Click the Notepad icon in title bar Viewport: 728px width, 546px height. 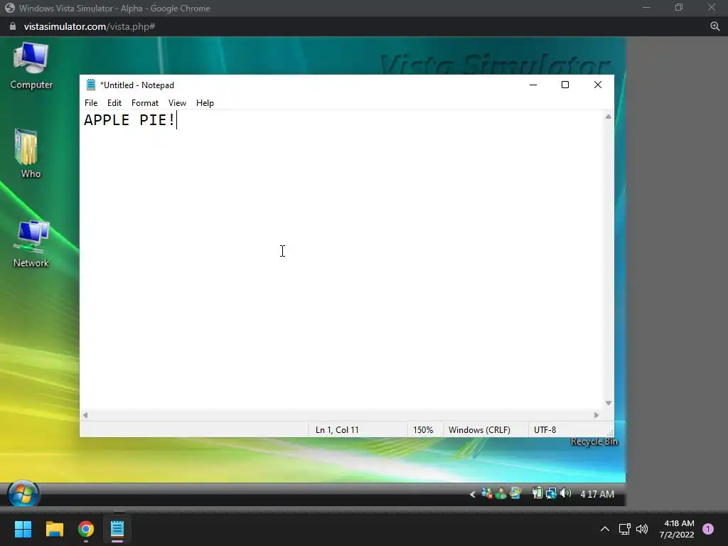pyautogui.click(x=91, y=85)
